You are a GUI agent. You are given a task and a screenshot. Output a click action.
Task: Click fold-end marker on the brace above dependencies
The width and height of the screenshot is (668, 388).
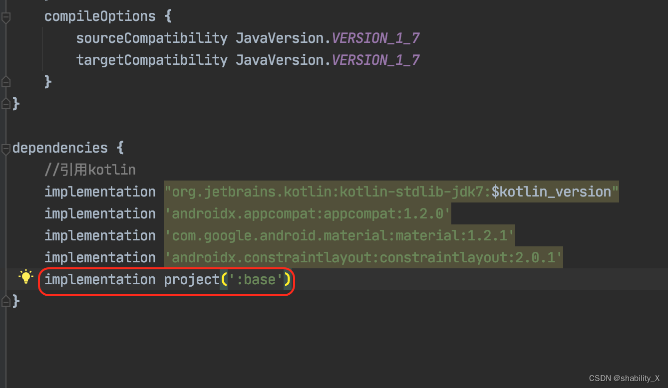pyautogui.click(x=5, y=104)
